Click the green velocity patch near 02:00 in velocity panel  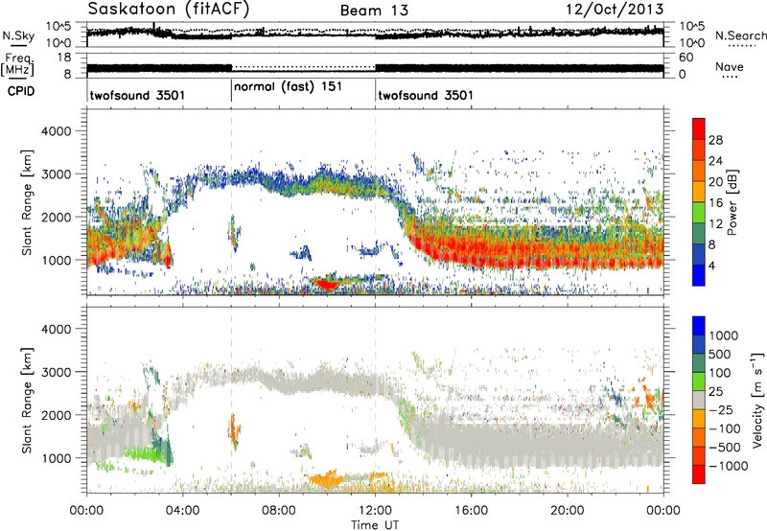[x=144, y=453]
